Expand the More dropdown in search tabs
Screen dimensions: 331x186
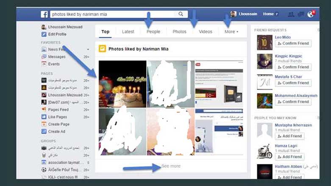[231, 32]
